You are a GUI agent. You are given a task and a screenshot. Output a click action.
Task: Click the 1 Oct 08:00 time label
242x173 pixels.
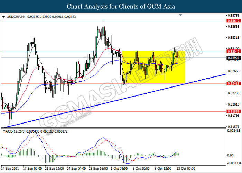pyautogui.click(x=120, y=169)
